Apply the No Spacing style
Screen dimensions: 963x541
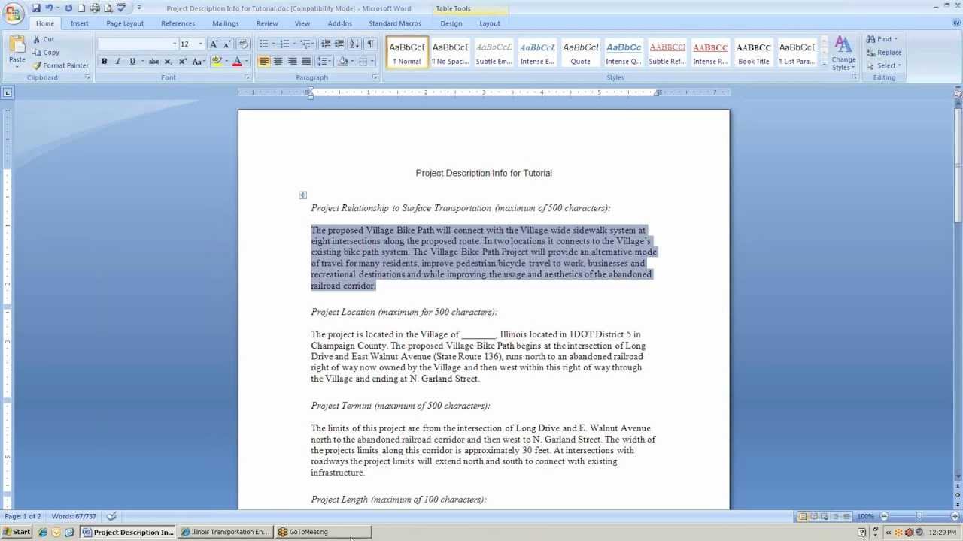450,52
